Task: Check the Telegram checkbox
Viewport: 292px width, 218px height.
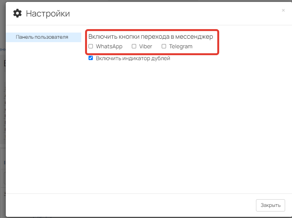Action: click(164, 46)
